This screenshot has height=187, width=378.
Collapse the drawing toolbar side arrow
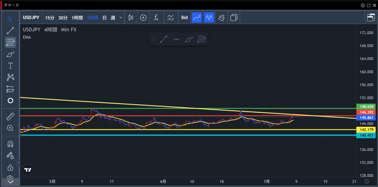[18, 163]
